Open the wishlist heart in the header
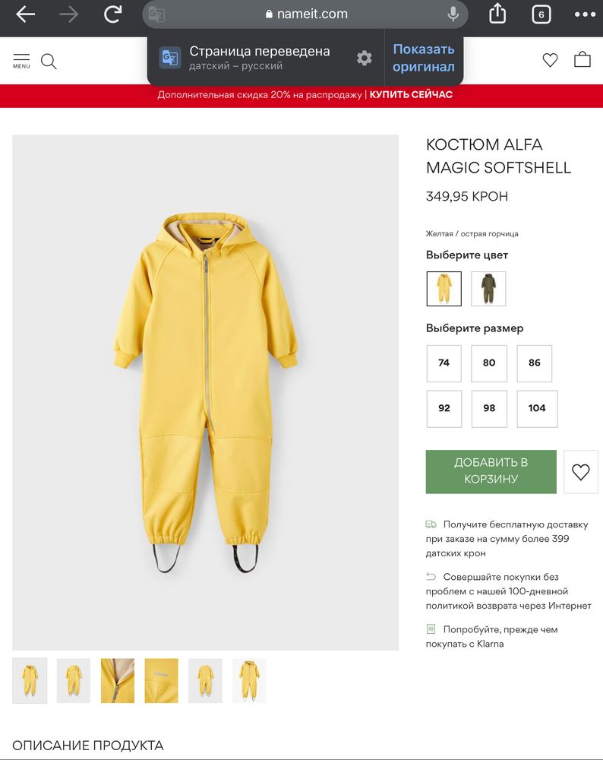 point(550,60)
